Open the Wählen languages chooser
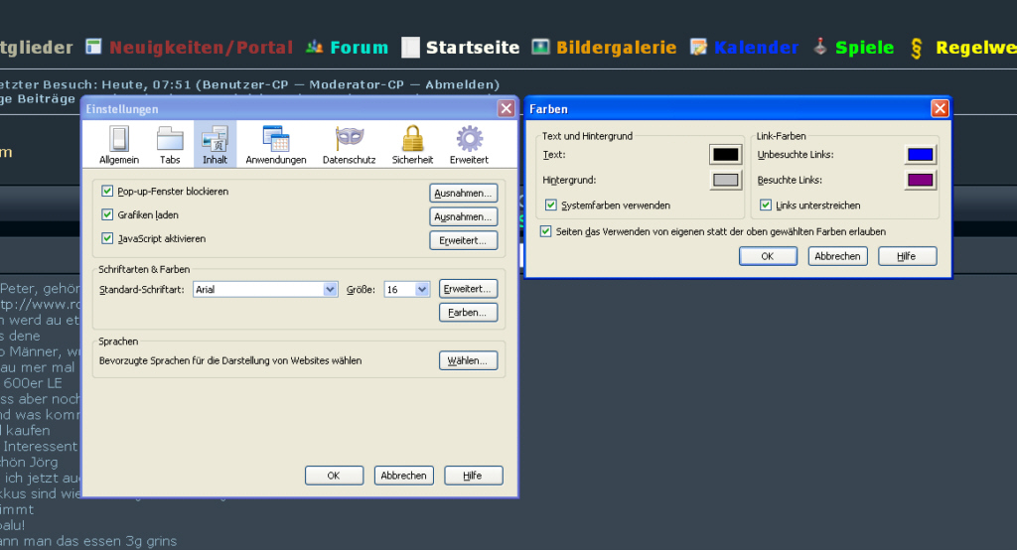 pos(468,361)
